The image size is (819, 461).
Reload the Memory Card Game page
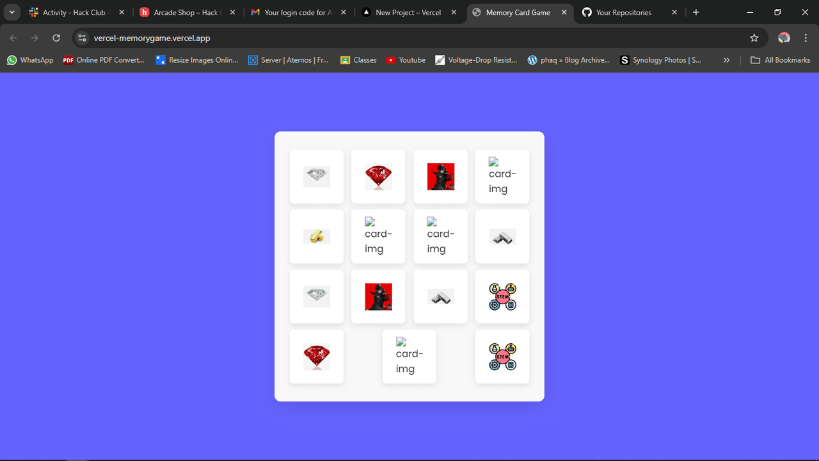point(56,38)
